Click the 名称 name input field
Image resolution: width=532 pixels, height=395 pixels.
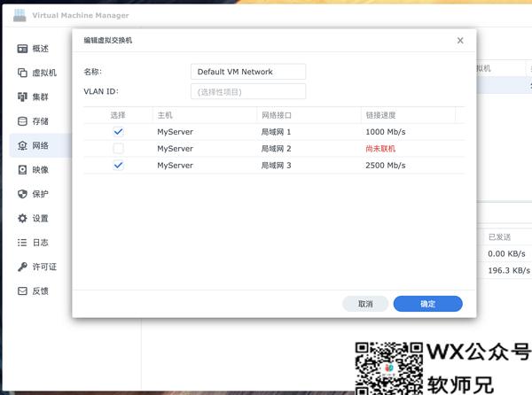(x=247, y=72)
